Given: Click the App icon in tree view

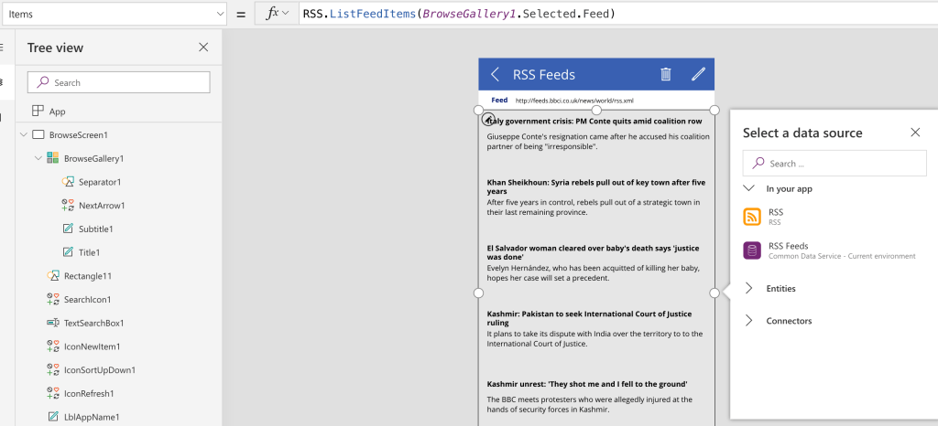Looking at the screenshot, I should 38,111.
